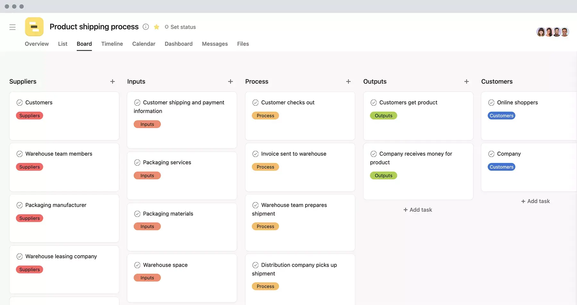Viewport: 577px width, 305px height.
Task: Go to Dashboard tab
Action: pyautogui.click(x=179, y=44)
